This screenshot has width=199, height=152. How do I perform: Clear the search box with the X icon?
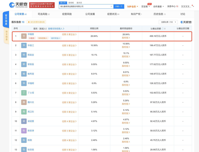pyautogui.click(x=111, y=7)
